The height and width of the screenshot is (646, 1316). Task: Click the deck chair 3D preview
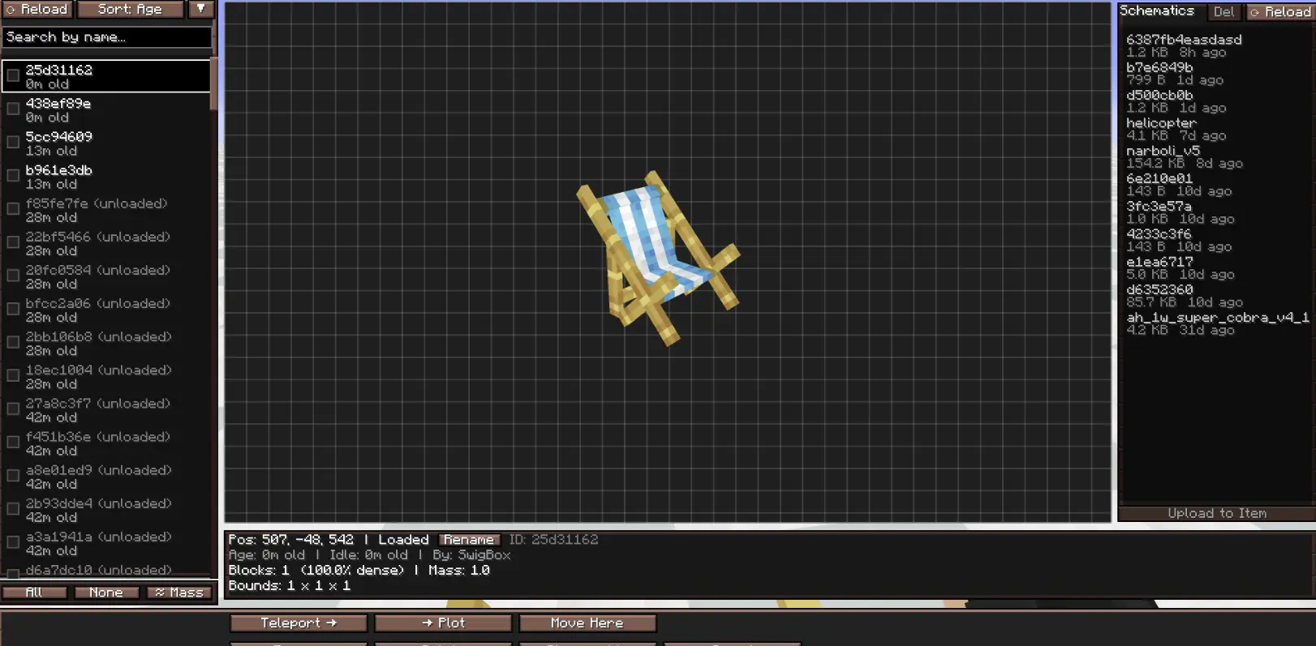(x=658, y=258)
